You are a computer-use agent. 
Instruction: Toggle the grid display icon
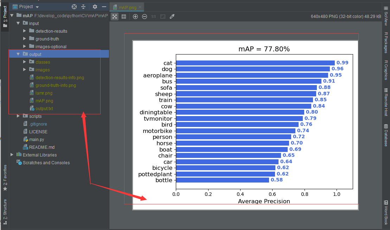tap(124, 17)
